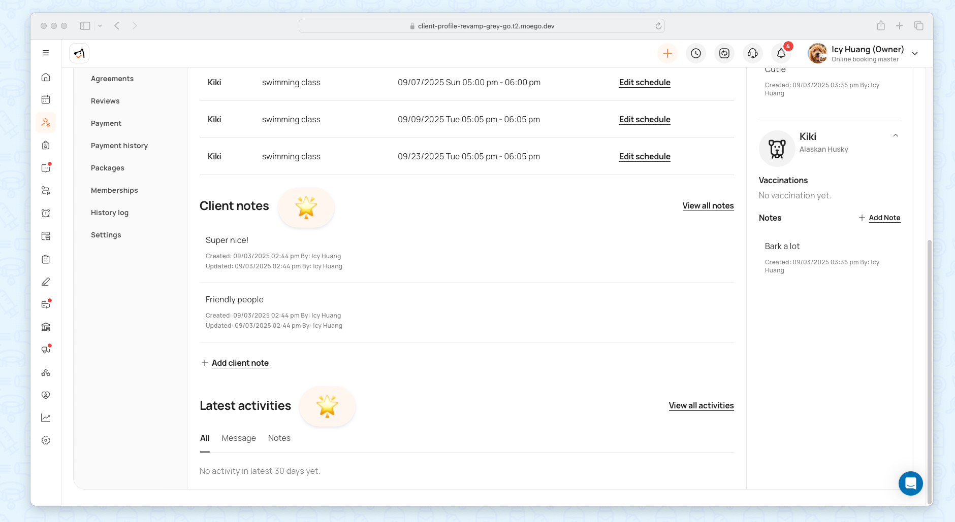
Task: Select the Clients and pets sidebar icon
Action: [x=46, y=122]
